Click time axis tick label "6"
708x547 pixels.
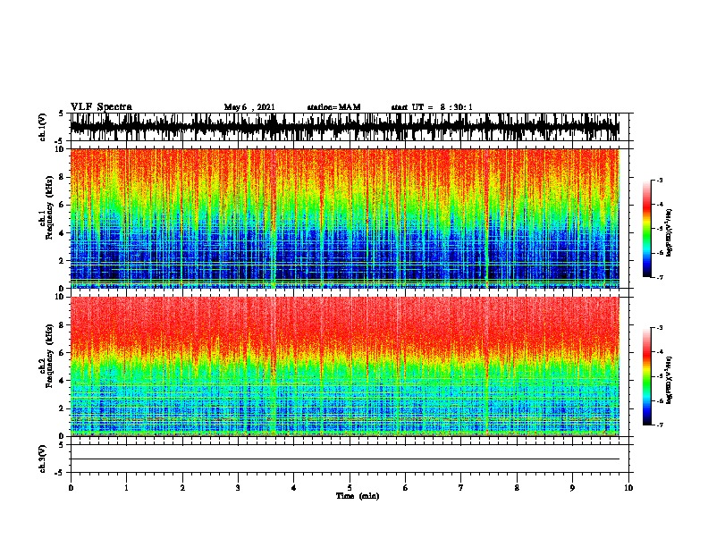406,488
